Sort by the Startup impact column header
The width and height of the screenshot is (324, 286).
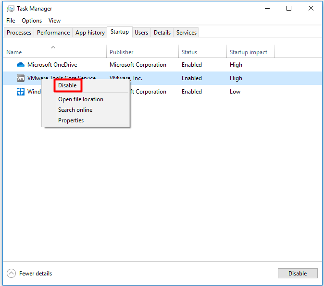250,51
